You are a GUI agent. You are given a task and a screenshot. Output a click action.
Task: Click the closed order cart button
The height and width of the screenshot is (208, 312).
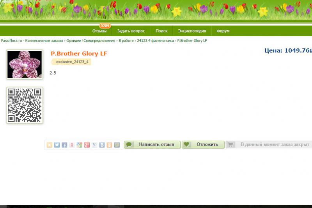270,144
